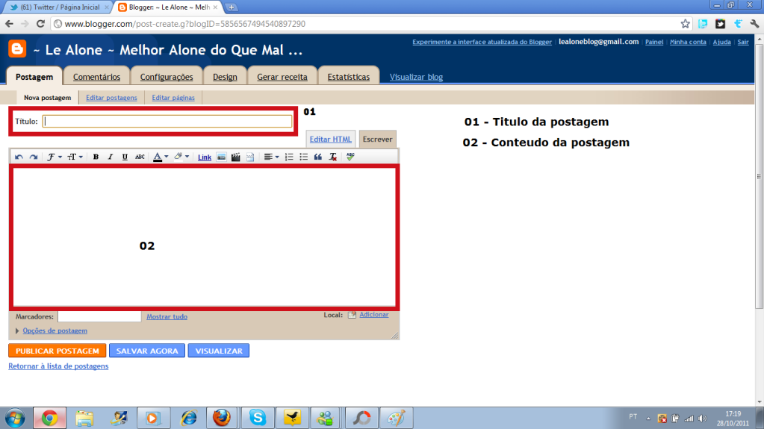Open the Editar HTML editor tab

(331, 140)
